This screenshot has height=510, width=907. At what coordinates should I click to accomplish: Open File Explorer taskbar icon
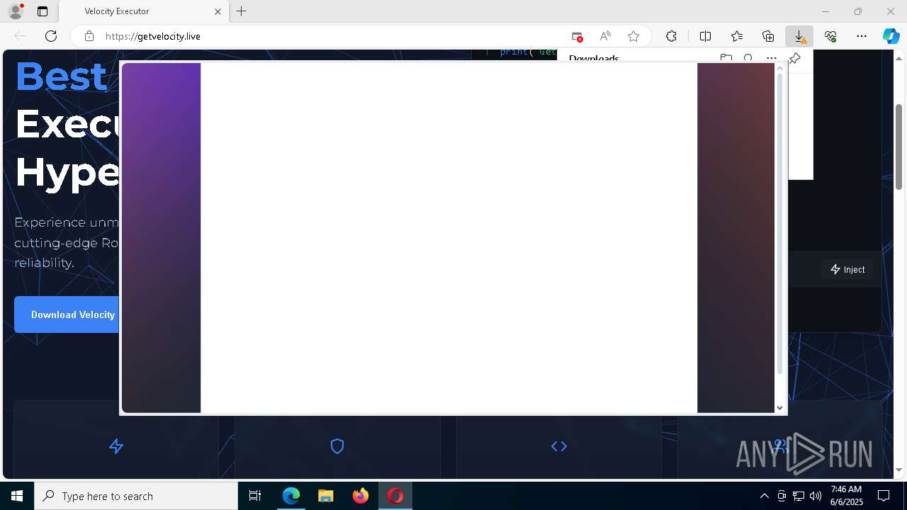click(326, 496)
